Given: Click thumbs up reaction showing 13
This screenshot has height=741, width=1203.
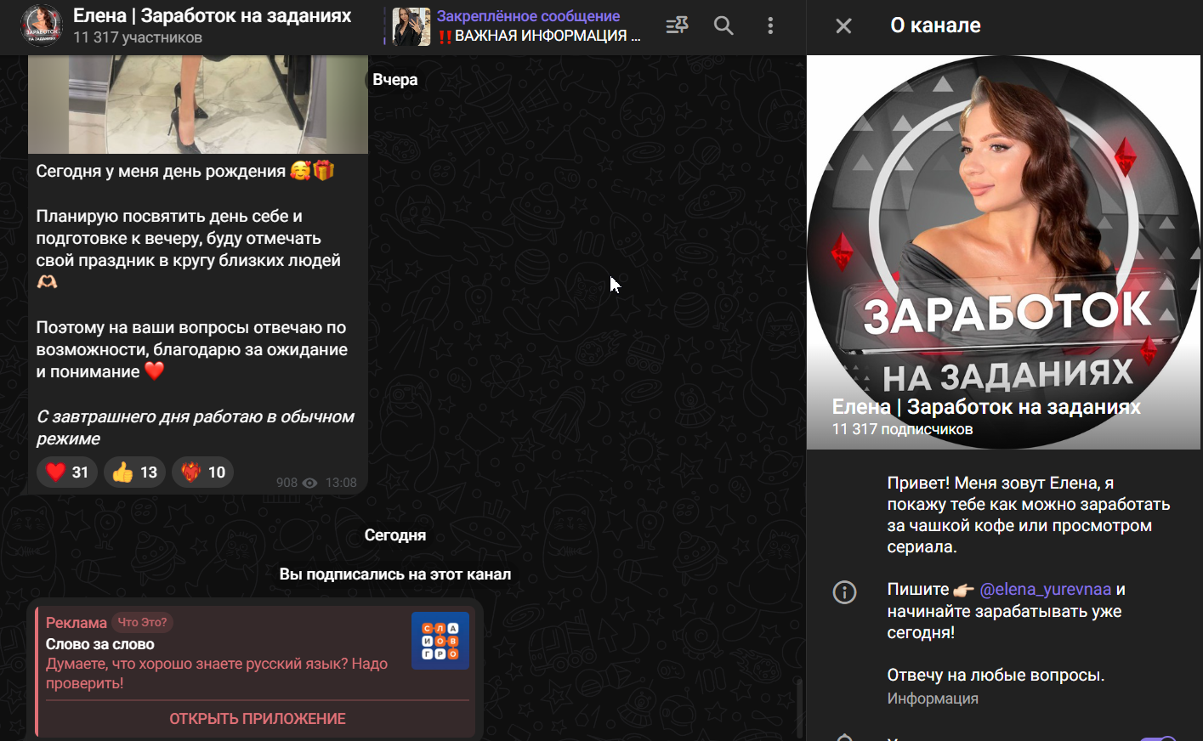Looking at the screenshot, I should (x=135, y=472).
